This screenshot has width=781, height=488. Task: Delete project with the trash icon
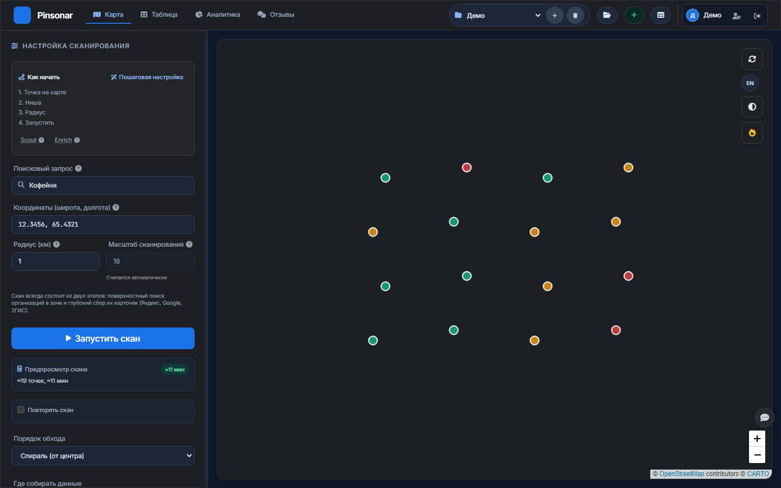click(575, 16)
